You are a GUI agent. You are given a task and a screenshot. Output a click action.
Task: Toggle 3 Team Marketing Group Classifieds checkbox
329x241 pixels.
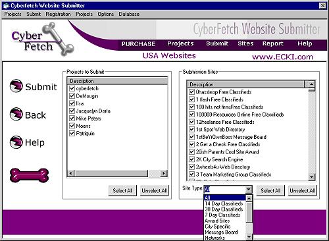pyautogui.click(x=191, y=174)
